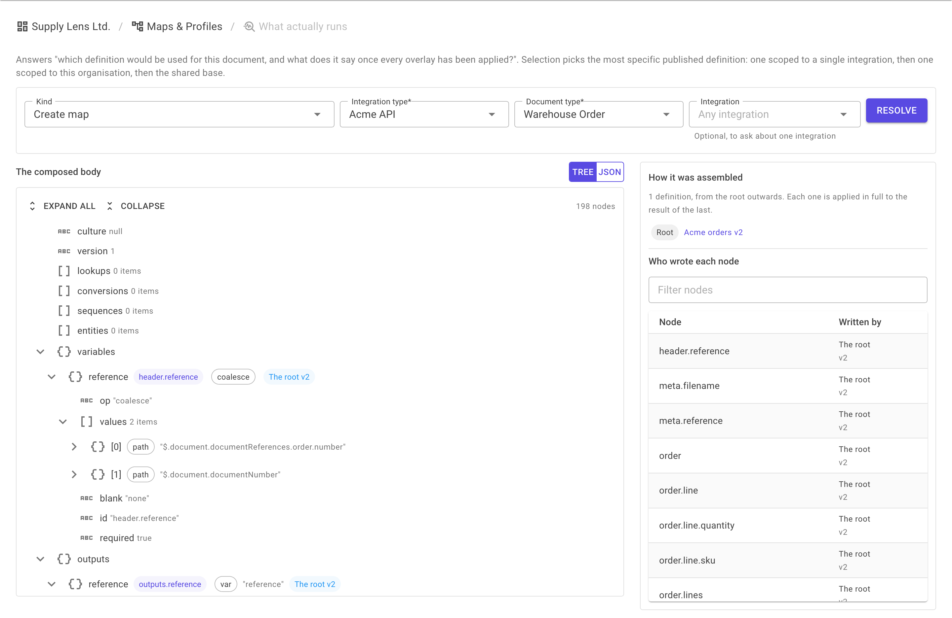Collapse the variables node
The image size is (952, 618).
[40, 352]
